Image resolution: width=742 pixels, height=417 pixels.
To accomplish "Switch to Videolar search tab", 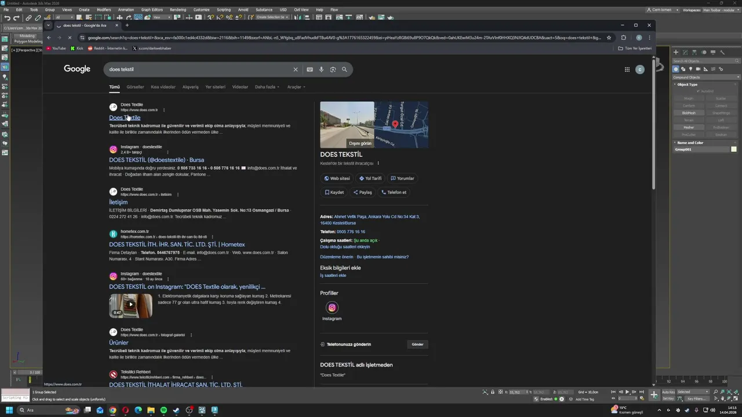I will [x=240, y=87].
